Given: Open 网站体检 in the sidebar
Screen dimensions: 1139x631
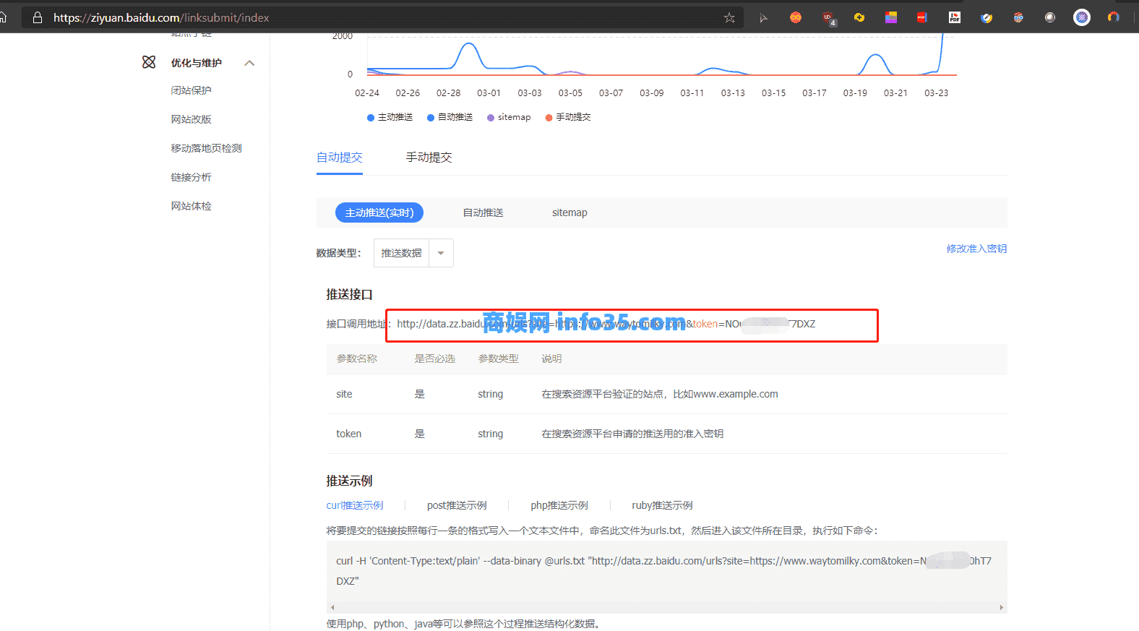Looking at the screenshot, I should (x=192, y=206).
